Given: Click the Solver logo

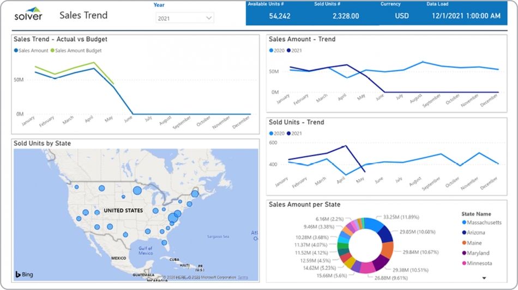Looking at the screenshot, I should (x=28, y=14).
